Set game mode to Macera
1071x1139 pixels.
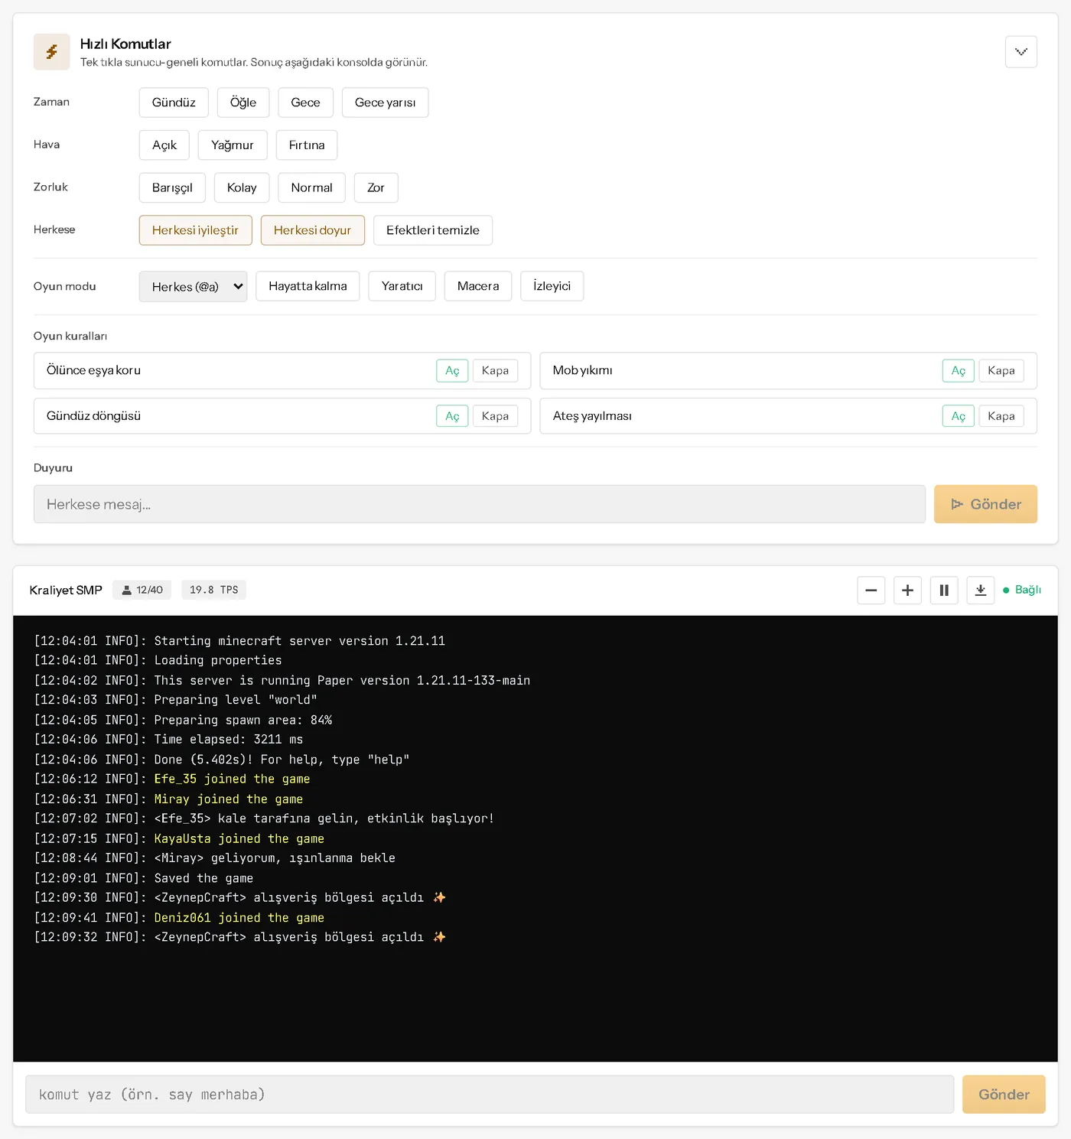pos(478,286)
